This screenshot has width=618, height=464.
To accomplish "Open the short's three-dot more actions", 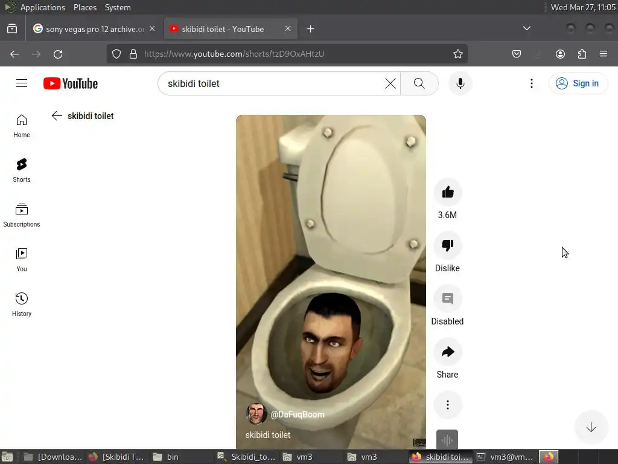I will tap(448, 405).
